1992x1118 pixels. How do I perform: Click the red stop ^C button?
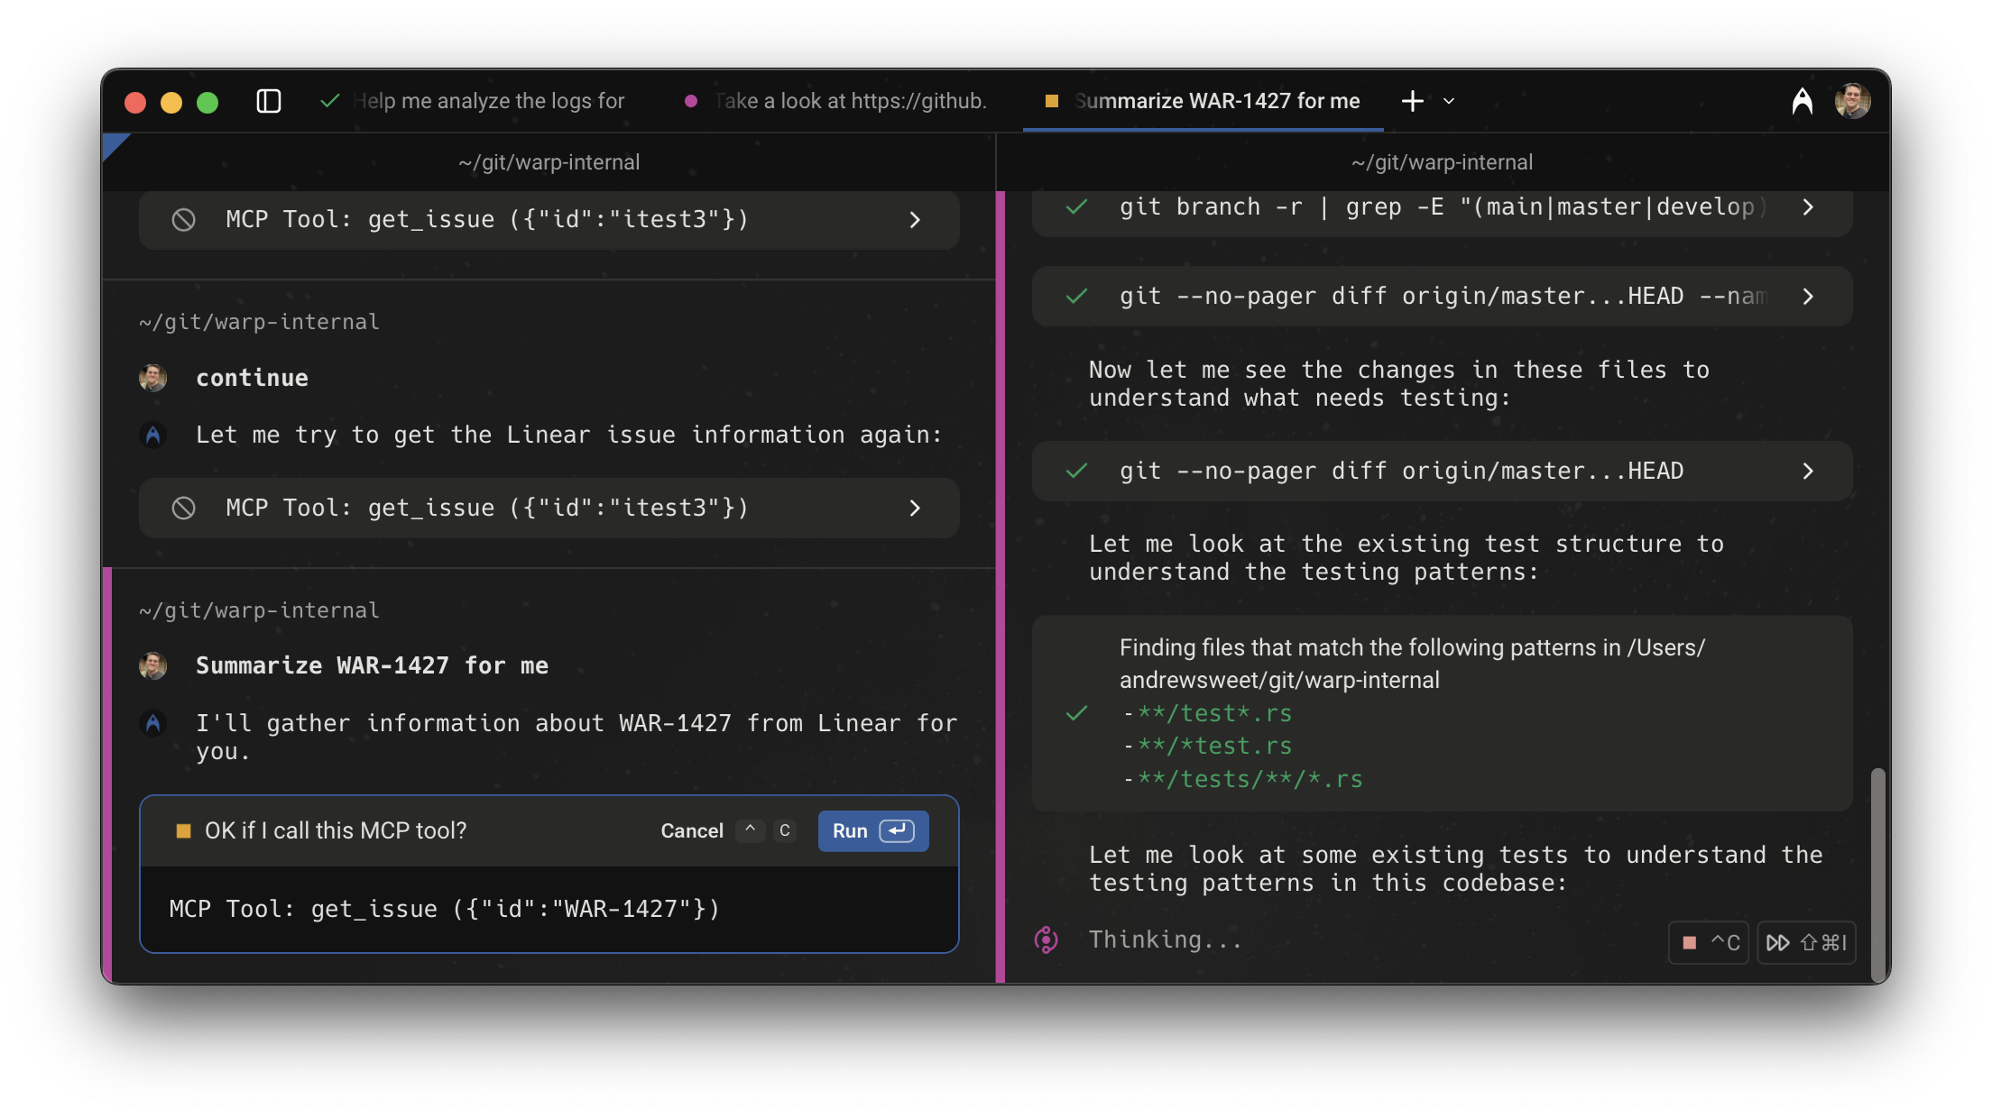1709,942
